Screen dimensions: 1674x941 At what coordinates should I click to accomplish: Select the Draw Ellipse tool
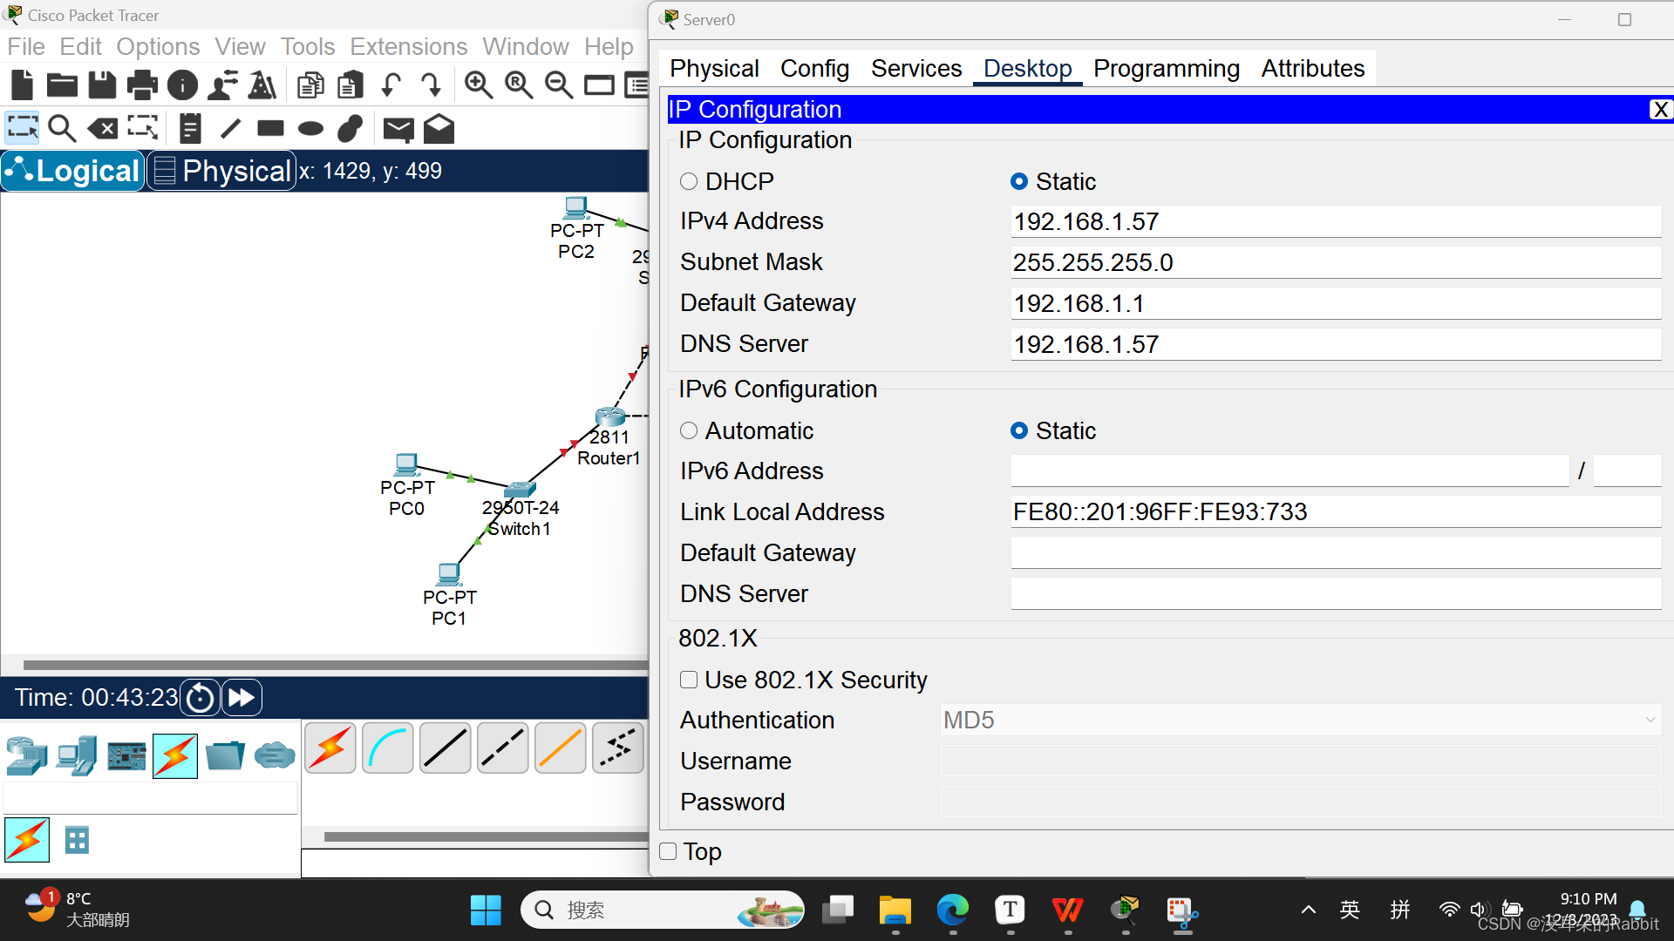click(x=310, y=129)
